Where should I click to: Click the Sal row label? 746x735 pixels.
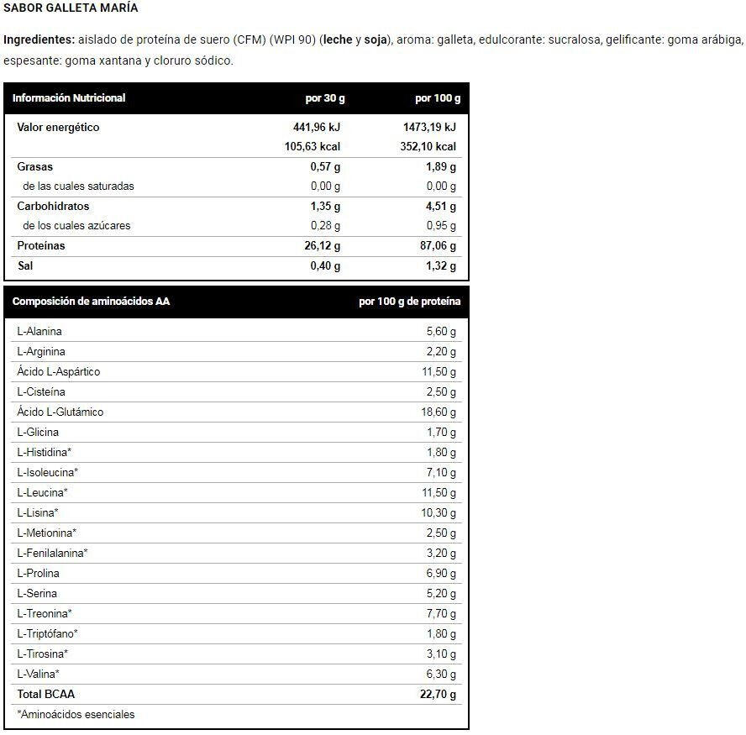25,265
